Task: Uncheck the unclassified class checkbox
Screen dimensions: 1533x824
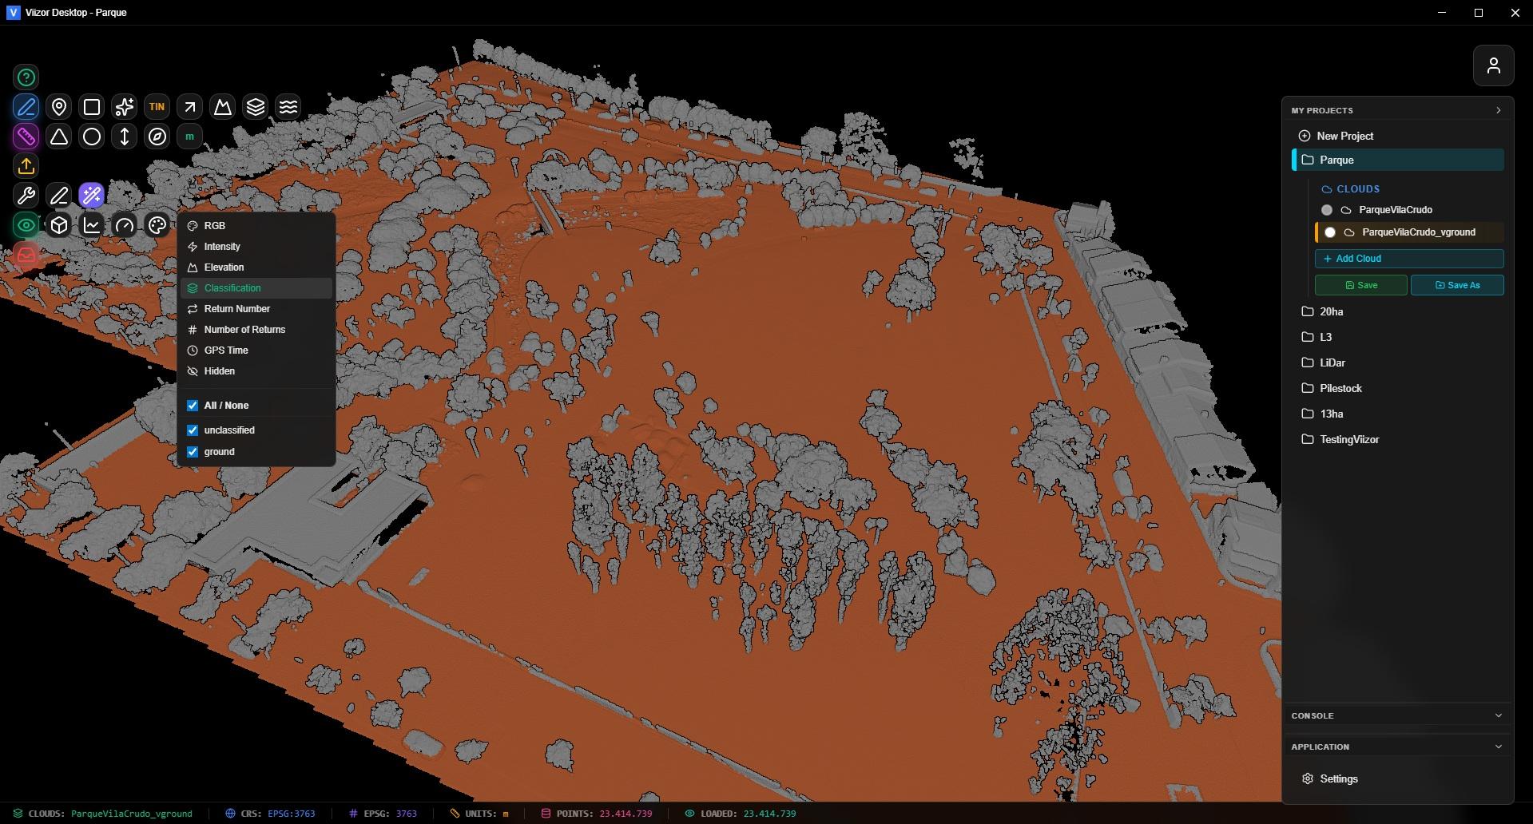Action: pos(193,430)
